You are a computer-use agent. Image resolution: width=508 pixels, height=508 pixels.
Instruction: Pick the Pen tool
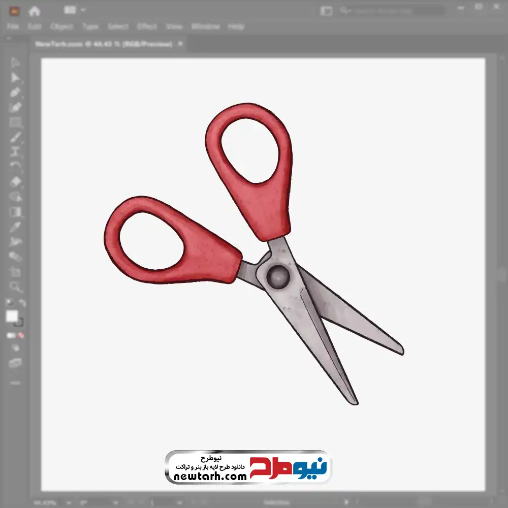(15, 92)
